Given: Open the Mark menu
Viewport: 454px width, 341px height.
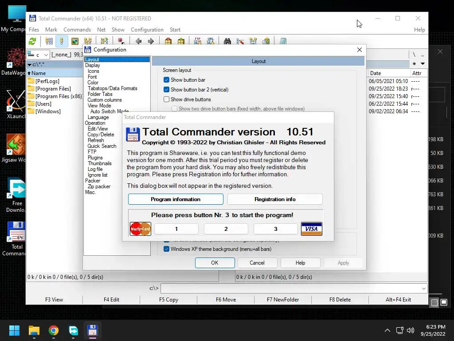Looking at the screenshot, I should coord(51,30).
